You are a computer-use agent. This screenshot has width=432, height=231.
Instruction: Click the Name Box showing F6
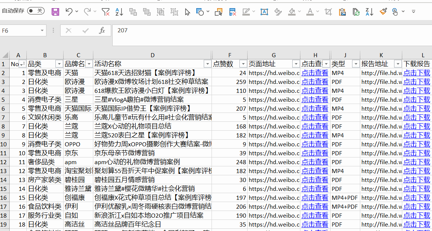click(x=20, y=30)
